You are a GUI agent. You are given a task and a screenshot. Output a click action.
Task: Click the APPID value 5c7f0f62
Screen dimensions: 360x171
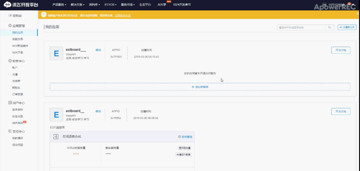click(116, 118)
